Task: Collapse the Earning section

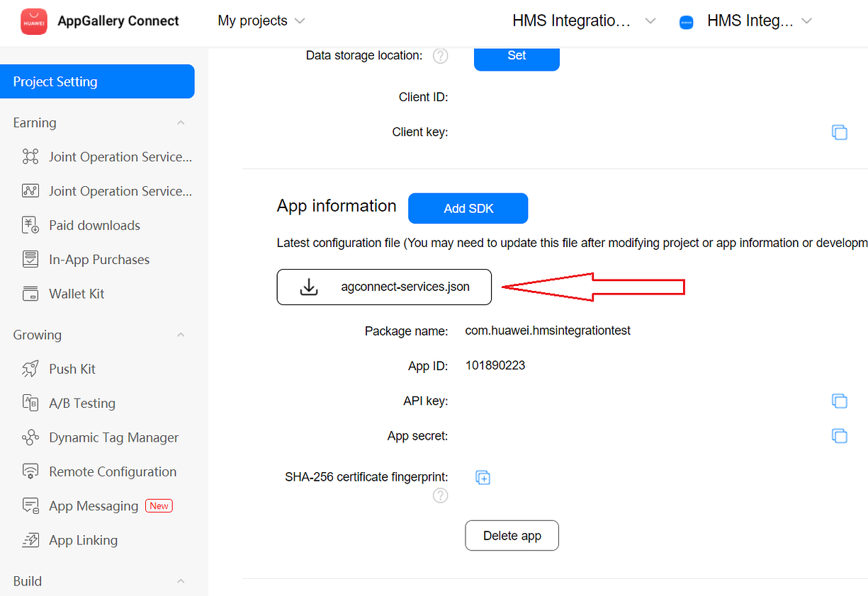Action: coord(181,122)
